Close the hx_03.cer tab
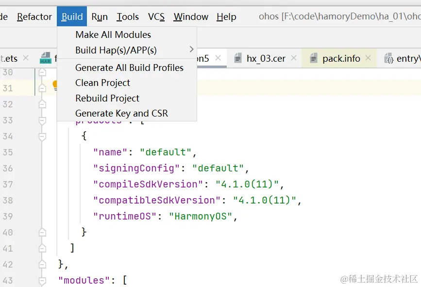This screenshot has width=421, height=287. [x=294, y=58]
